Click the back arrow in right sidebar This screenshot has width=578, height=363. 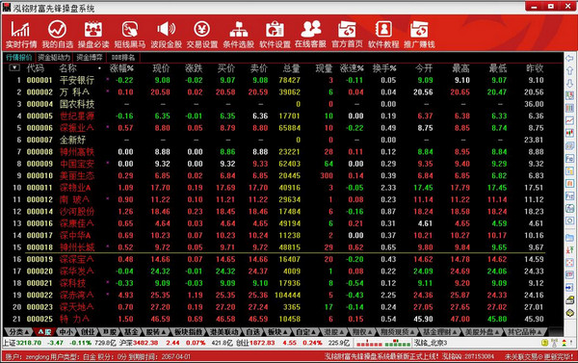pos(569,59)
